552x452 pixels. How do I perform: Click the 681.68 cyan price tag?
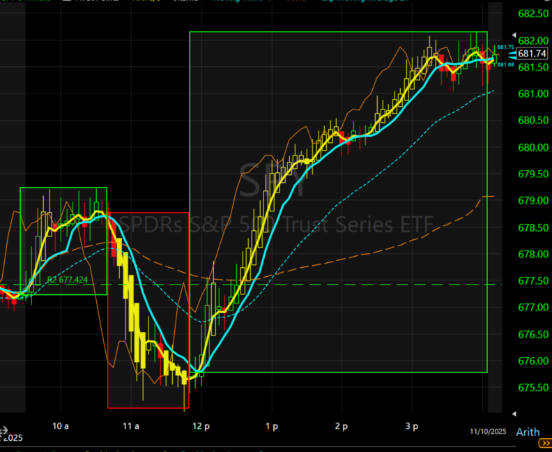505,64
